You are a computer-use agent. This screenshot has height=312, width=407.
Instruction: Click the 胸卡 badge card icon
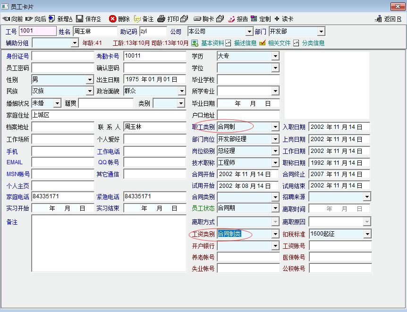(x=197, y=19)
